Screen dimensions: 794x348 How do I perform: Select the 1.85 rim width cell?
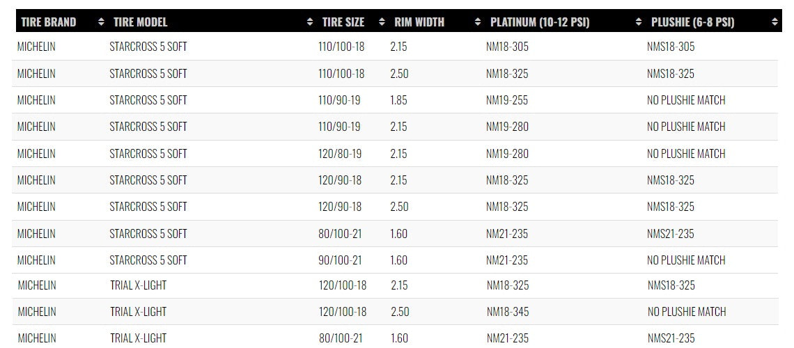(399, 100)
